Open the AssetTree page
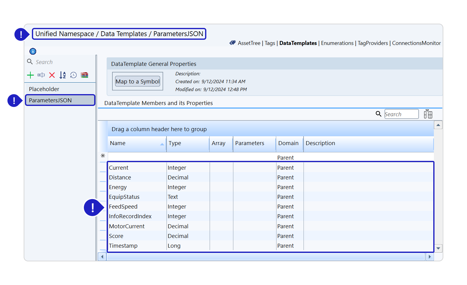Image resolution: width=467 pixels, height=285 pixels. pos(249,43)
